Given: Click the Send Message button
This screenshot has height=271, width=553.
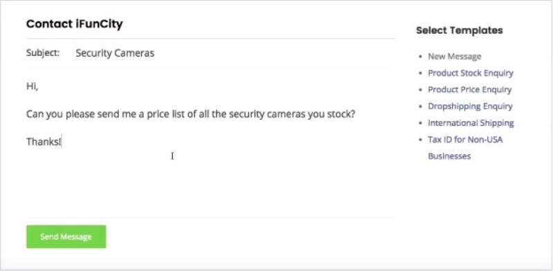Looking at the screenshot, I should [x=66, y=236].
